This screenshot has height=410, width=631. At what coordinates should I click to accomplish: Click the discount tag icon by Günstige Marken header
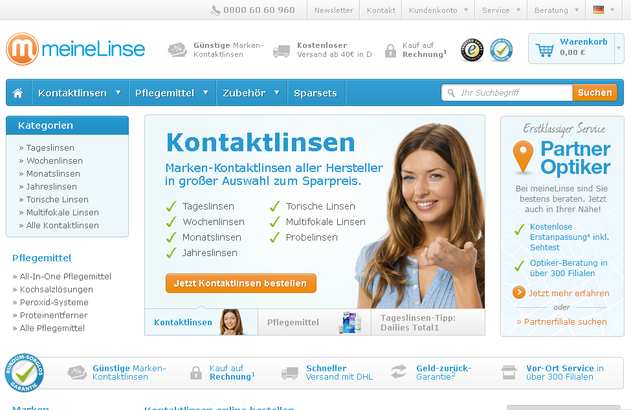177,50
